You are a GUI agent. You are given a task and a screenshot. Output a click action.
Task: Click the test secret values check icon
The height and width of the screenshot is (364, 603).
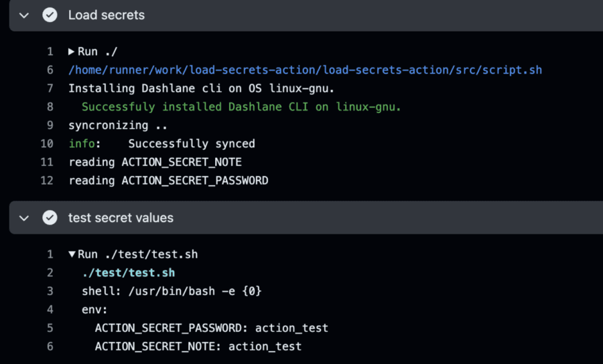tap(50, 217)
